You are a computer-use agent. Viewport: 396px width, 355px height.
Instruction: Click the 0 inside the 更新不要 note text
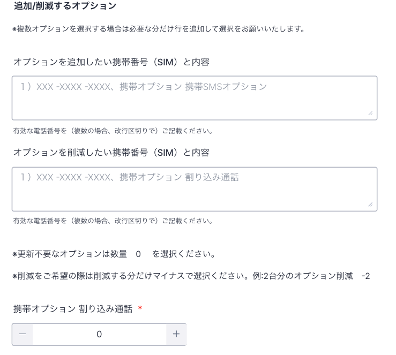point(138,254)
